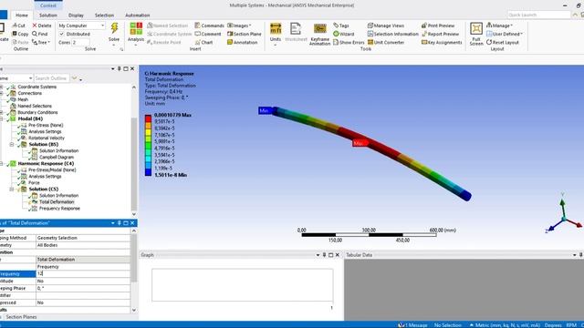584x328 pixels.
Task: Select Campbell Diagram in the tree
Action: [x=57, y=158]
